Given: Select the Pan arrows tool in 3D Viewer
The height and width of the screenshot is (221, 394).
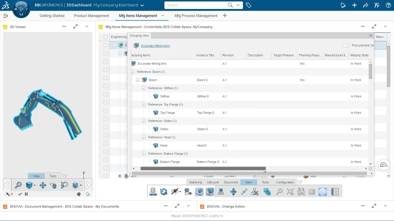Looking at the screenshot, I should pyautogui.click(x=43, y=185).
